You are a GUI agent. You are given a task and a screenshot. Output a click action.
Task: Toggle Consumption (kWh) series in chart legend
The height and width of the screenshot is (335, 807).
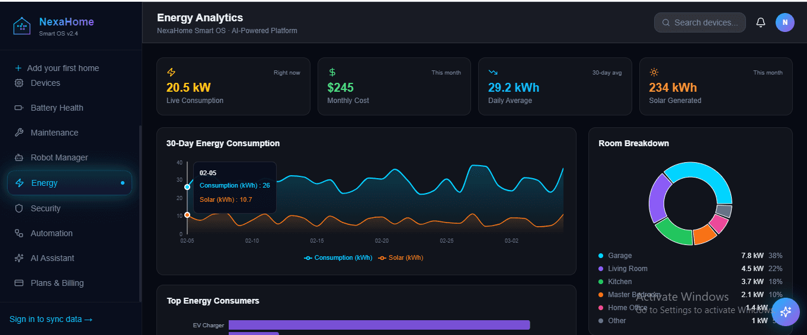point(338,258)
